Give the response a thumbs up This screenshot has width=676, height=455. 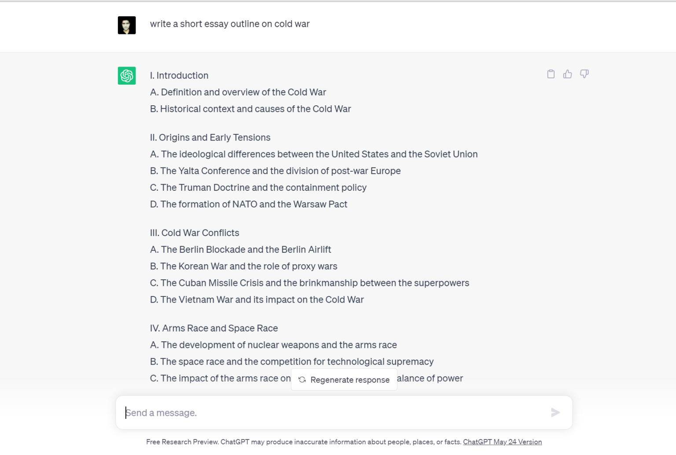click(x=567, y=74)
